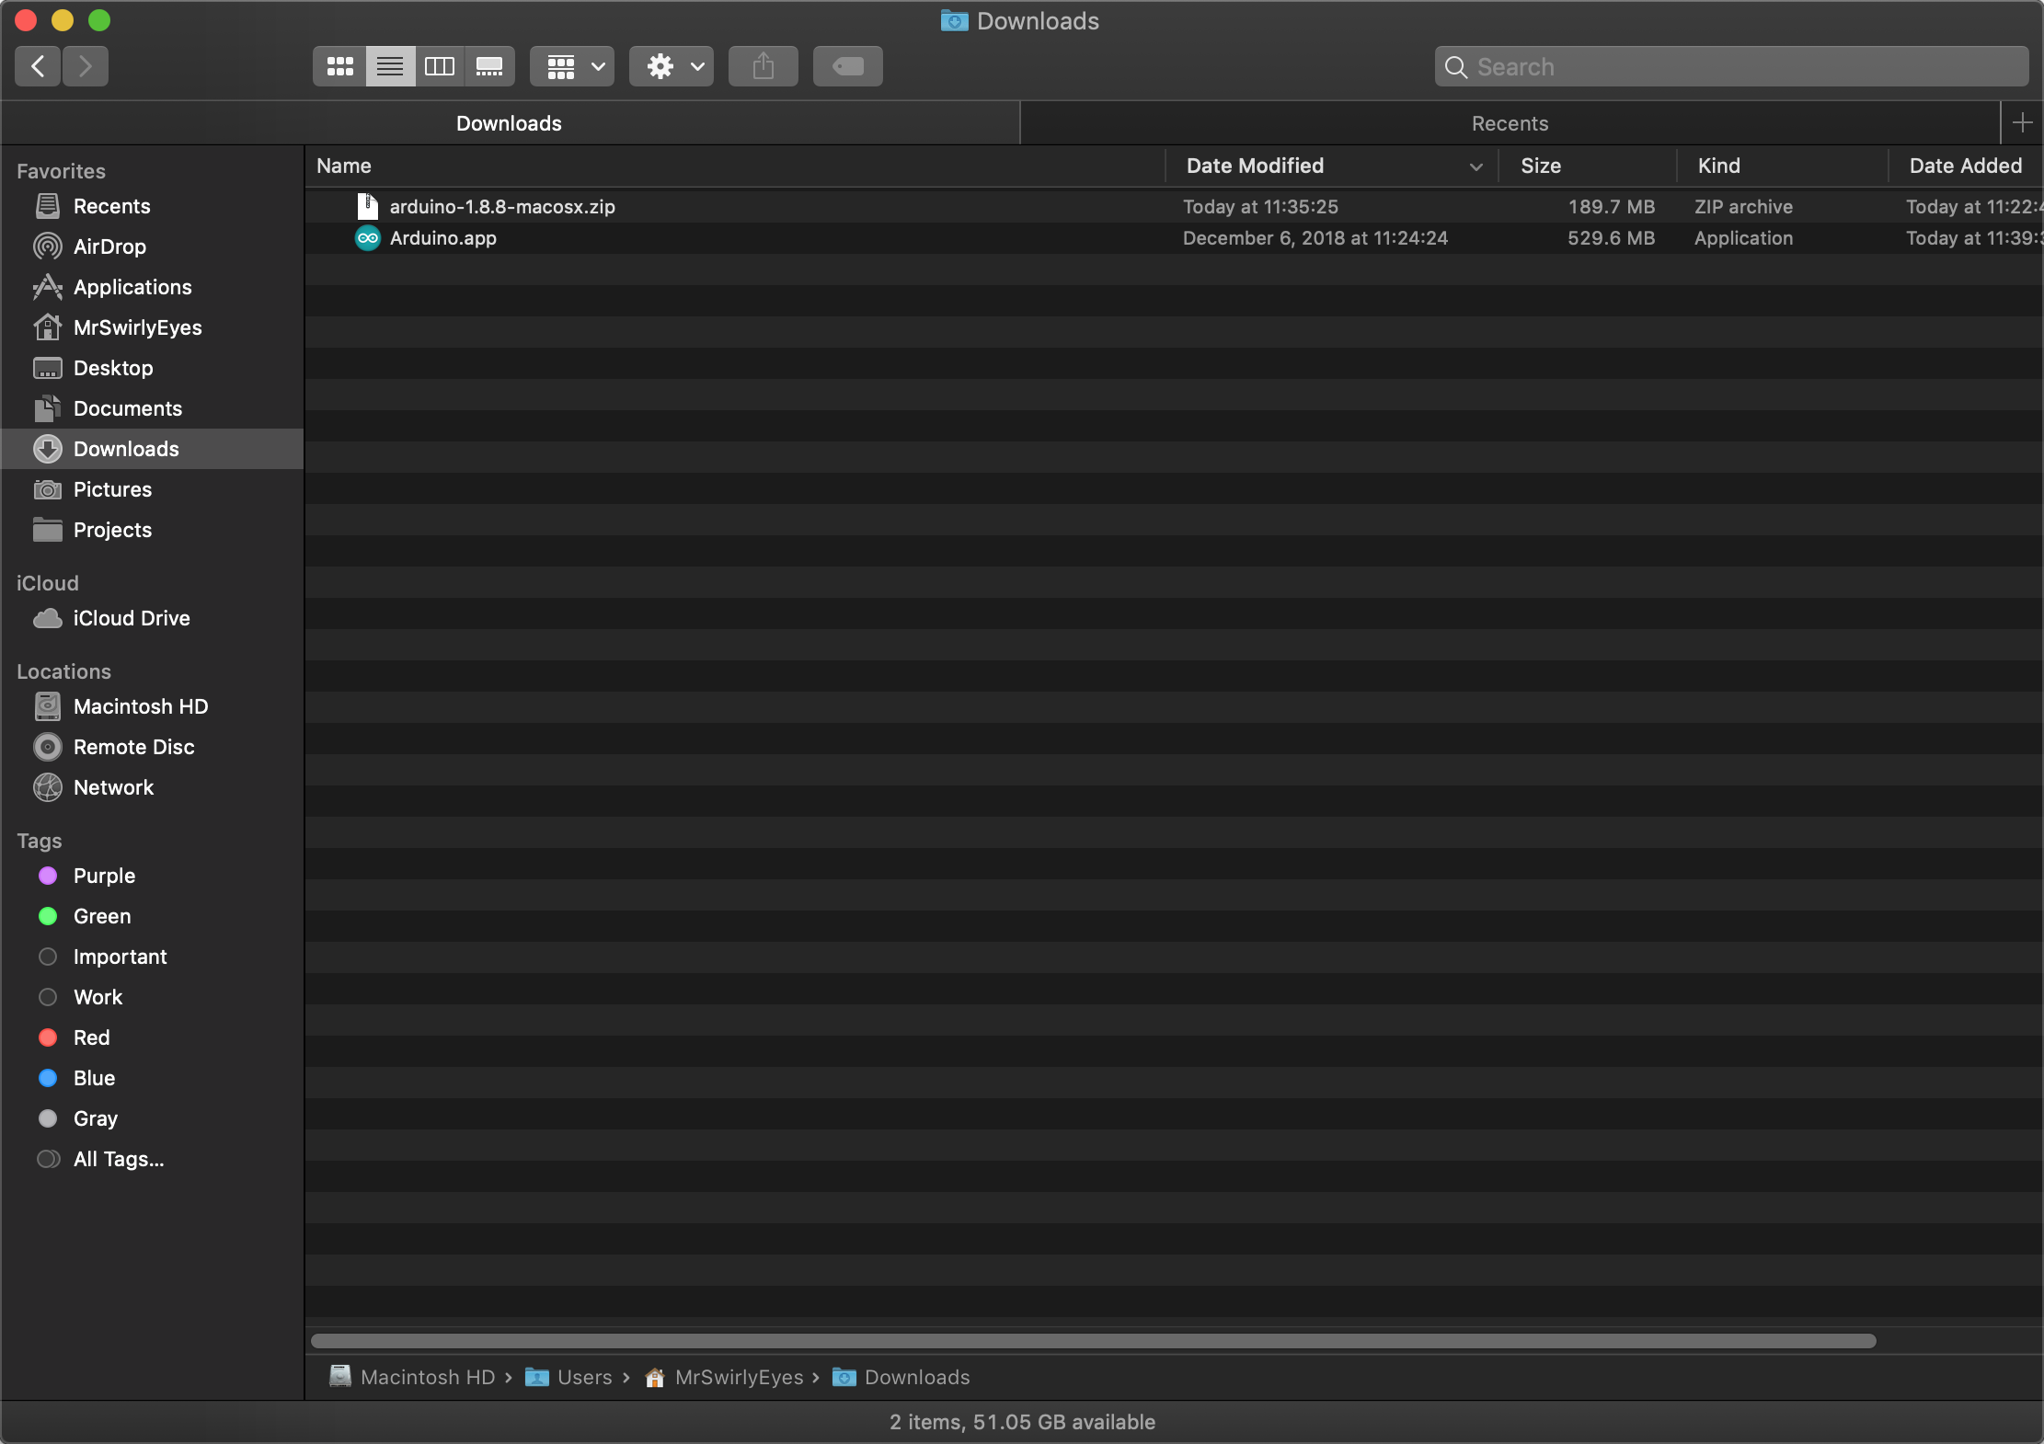Open AirDrop from the sidebar

click(x=109, y=246)
